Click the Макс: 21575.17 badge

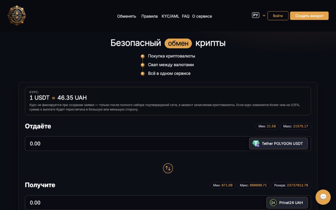(295, 126)
